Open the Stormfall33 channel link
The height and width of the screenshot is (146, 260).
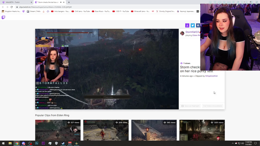click(x=192, y=32)
